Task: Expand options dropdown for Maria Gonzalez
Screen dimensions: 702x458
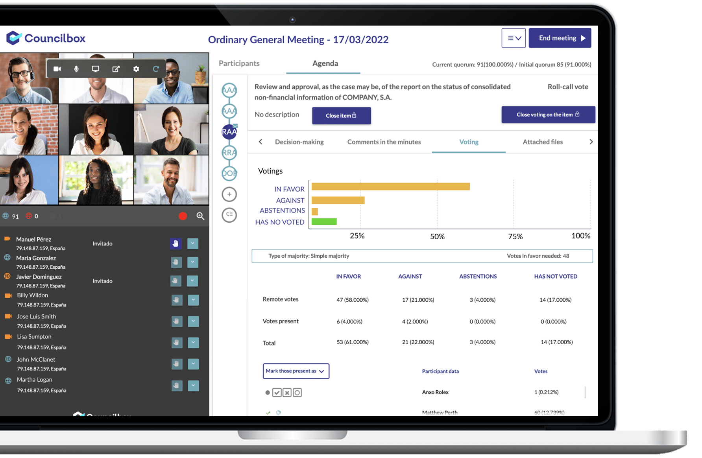Action: click(x=193, y=262)
